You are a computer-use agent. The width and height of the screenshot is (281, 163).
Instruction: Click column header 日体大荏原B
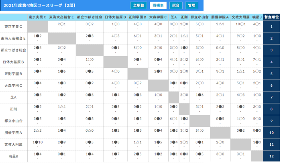point(116,17)
